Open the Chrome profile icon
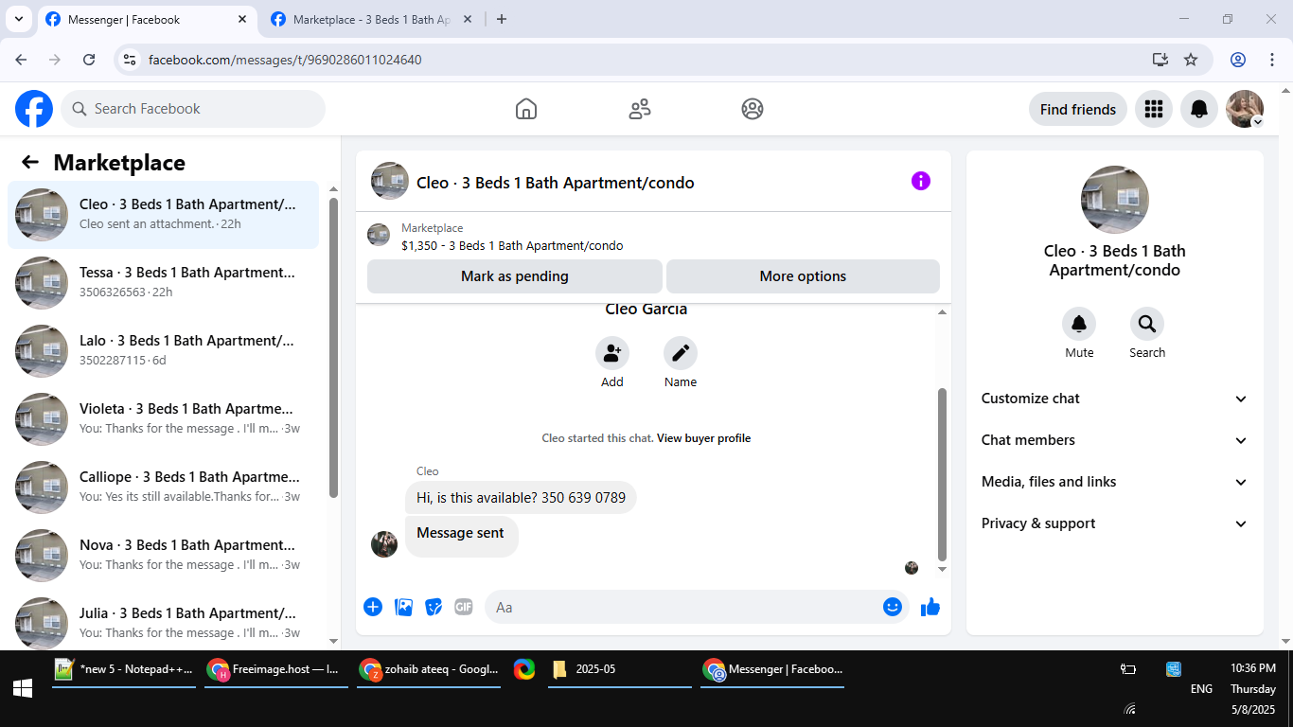Screen dimensions: 1293x727 pos(1238,60)
